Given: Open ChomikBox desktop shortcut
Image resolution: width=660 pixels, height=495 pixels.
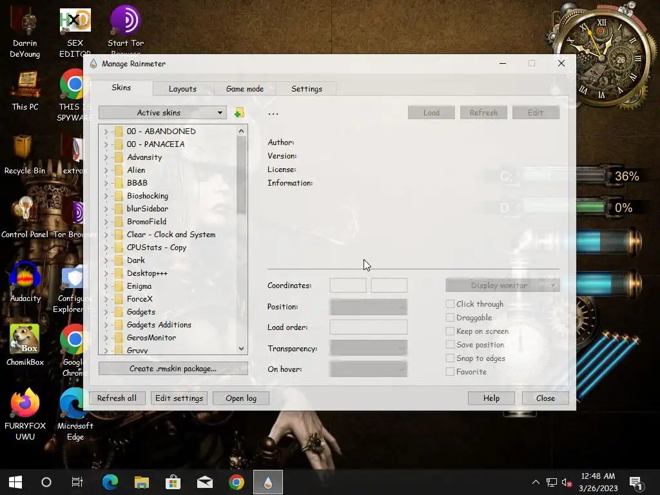Looking at the screenshot, I should click(x=25, y=345).
